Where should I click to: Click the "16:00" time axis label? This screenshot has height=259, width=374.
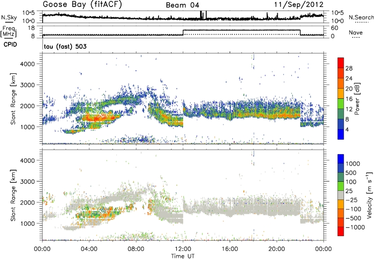[x=230, y=249]
